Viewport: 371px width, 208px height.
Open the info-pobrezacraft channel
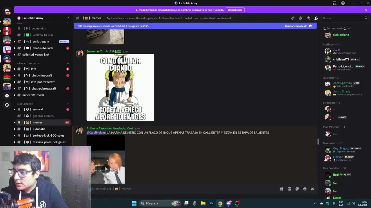tap(43, 82)
